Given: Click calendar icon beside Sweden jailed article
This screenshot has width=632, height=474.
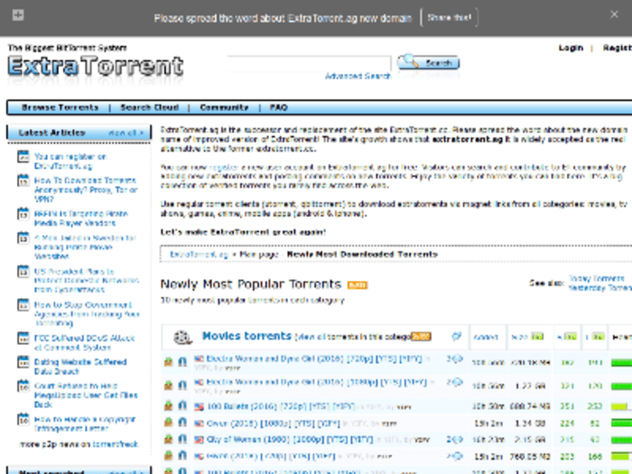Looking at the screenshot, I should pyautogui.click(x=23, y=237).
